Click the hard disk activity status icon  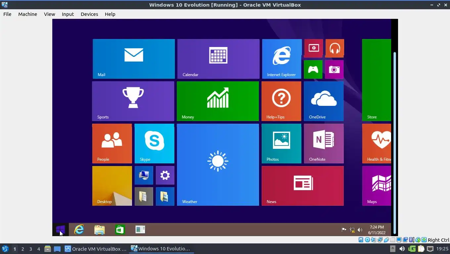(x=361, y=240)
